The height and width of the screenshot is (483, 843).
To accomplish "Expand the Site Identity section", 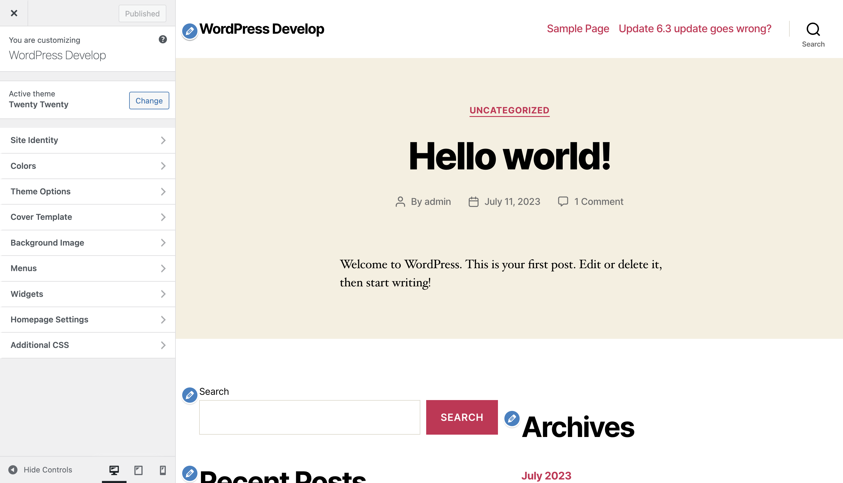I will [88, 140].
